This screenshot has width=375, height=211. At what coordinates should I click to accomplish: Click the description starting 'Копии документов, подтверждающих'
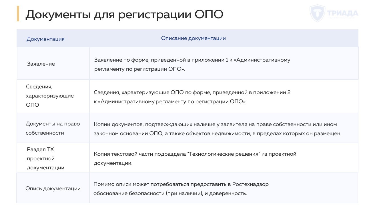pos(217,129)
